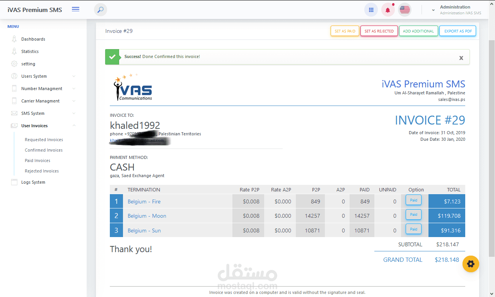Click the User Invoices money icon
Image resolution: width=495 pixels, height=297 pixels.
click(14, 126)
